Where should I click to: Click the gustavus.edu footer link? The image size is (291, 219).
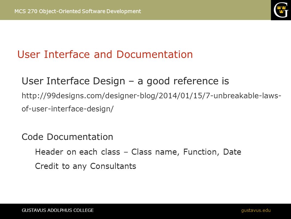pyautogui.click(x=256, y=211)
